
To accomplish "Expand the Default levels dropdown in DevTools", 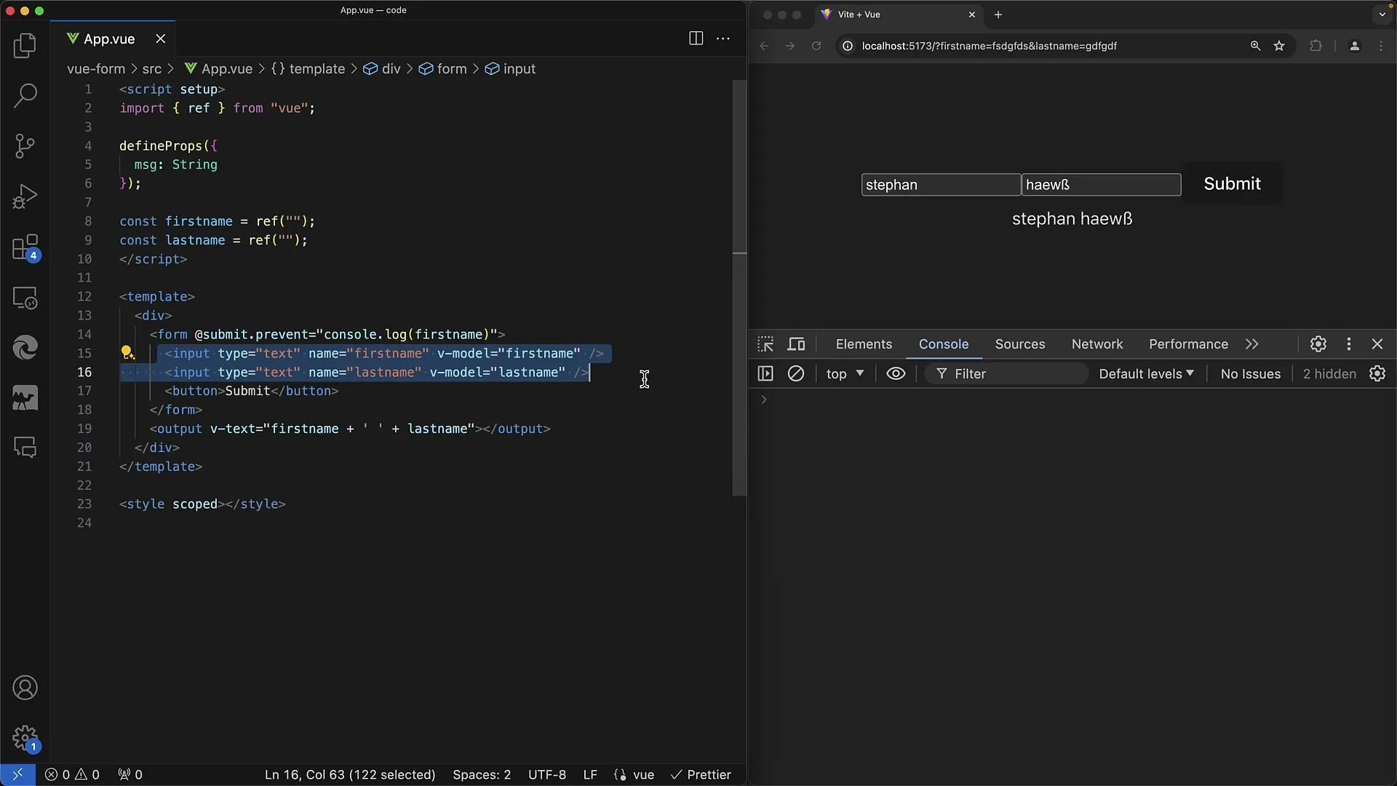I will pos(1144,373).
